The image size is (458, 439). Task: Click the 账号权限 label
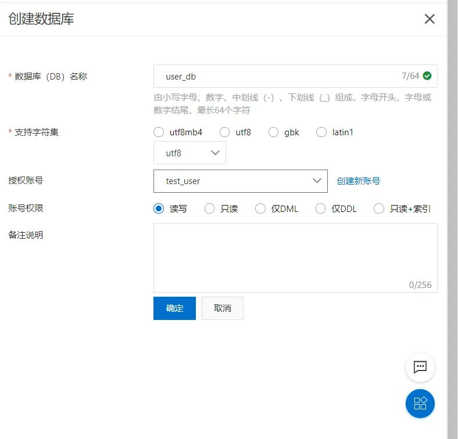coord(26,208)
